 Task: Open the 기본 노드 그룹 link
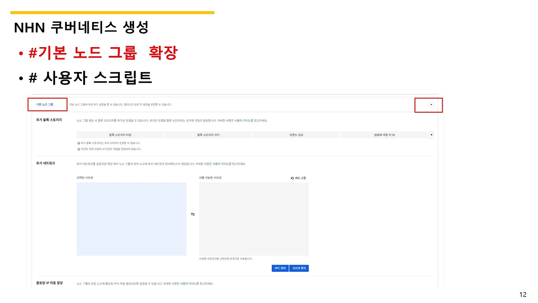point(44,104)
